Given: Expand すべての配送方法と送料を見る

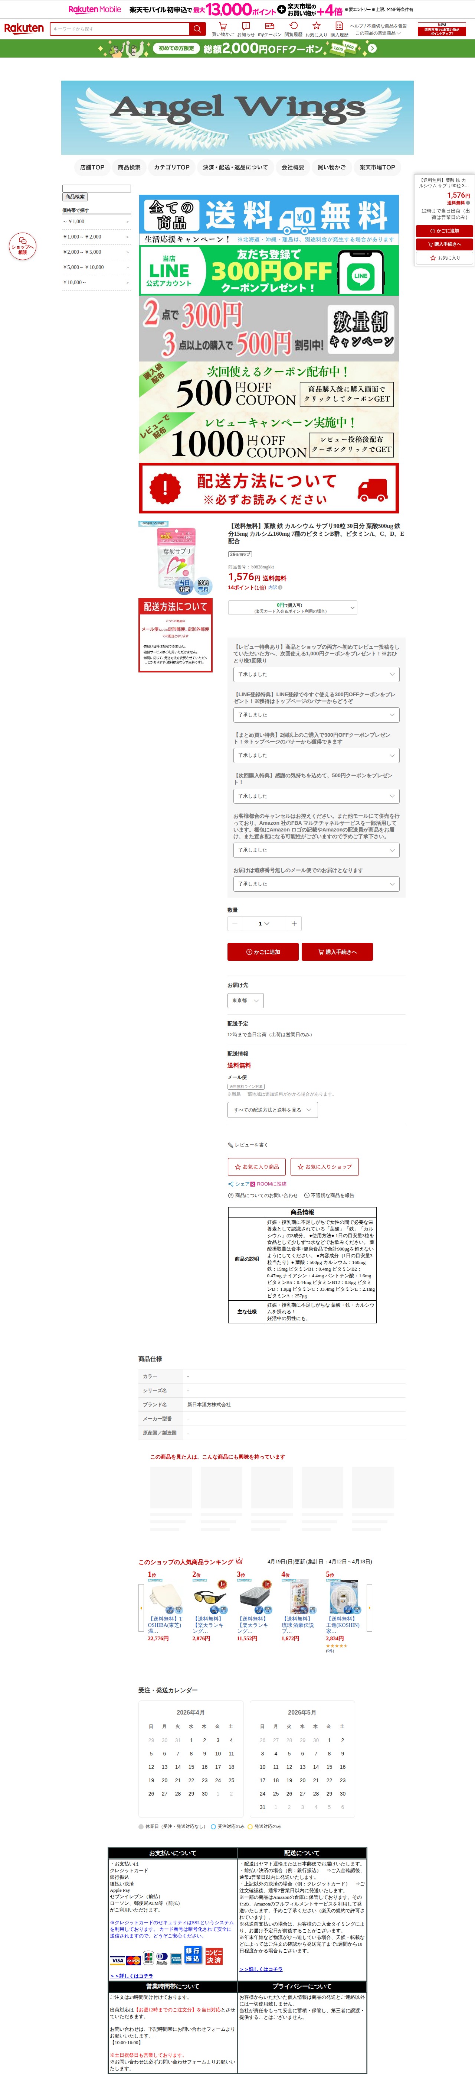Looking at the screenshot, I should 272,1110.
